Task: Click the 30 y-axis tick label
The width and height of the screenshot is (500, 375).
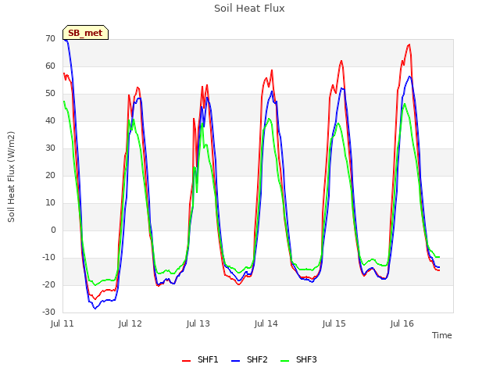Action: 50,148
